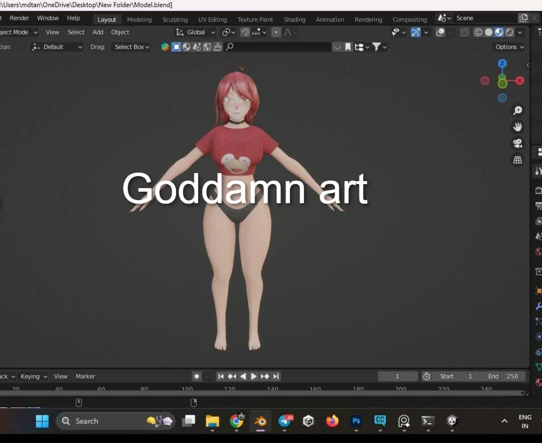Viewport: 542px width, 443px height.
Task: Click the Add menu in viewport header
Action: point(98,32)
